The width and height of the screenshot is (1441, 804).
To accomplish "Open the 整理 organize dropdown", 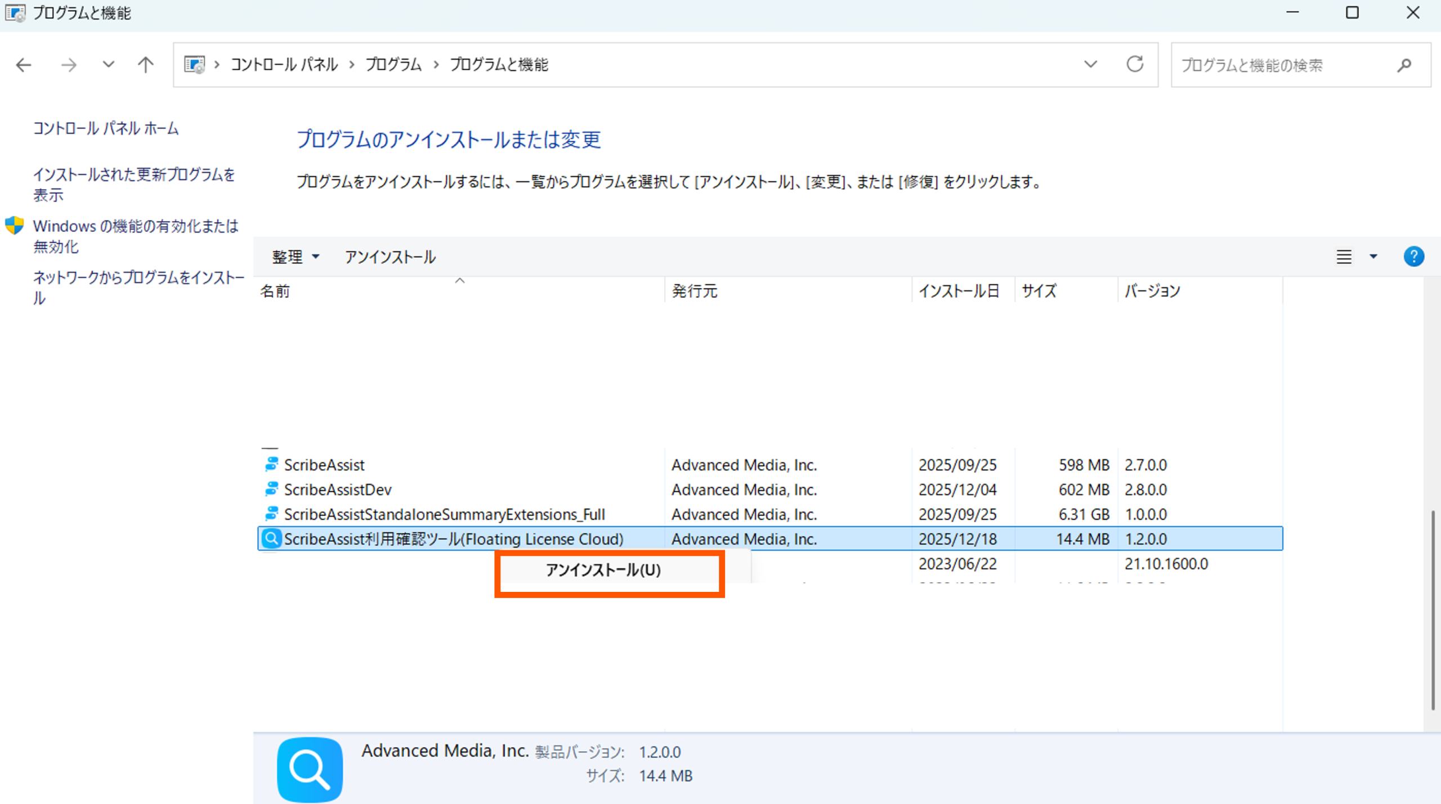I will tap(295, 257).
